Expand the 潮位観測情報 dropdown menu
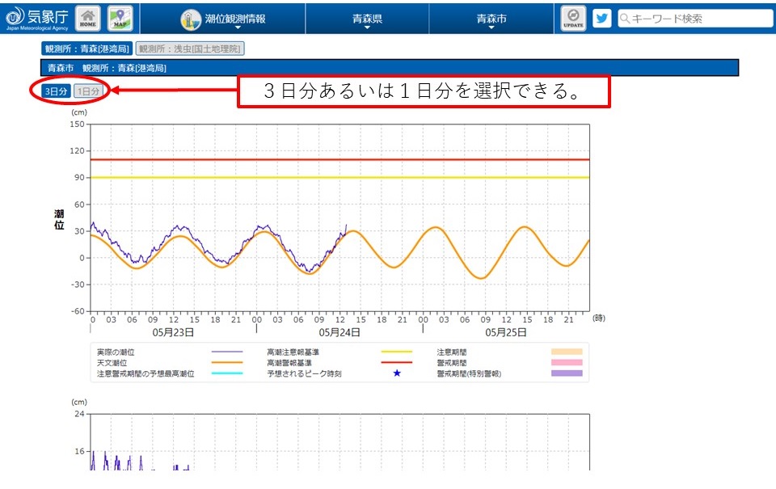Image resolution: width=776 pixels, height=489 pixels. click(235, 19)
